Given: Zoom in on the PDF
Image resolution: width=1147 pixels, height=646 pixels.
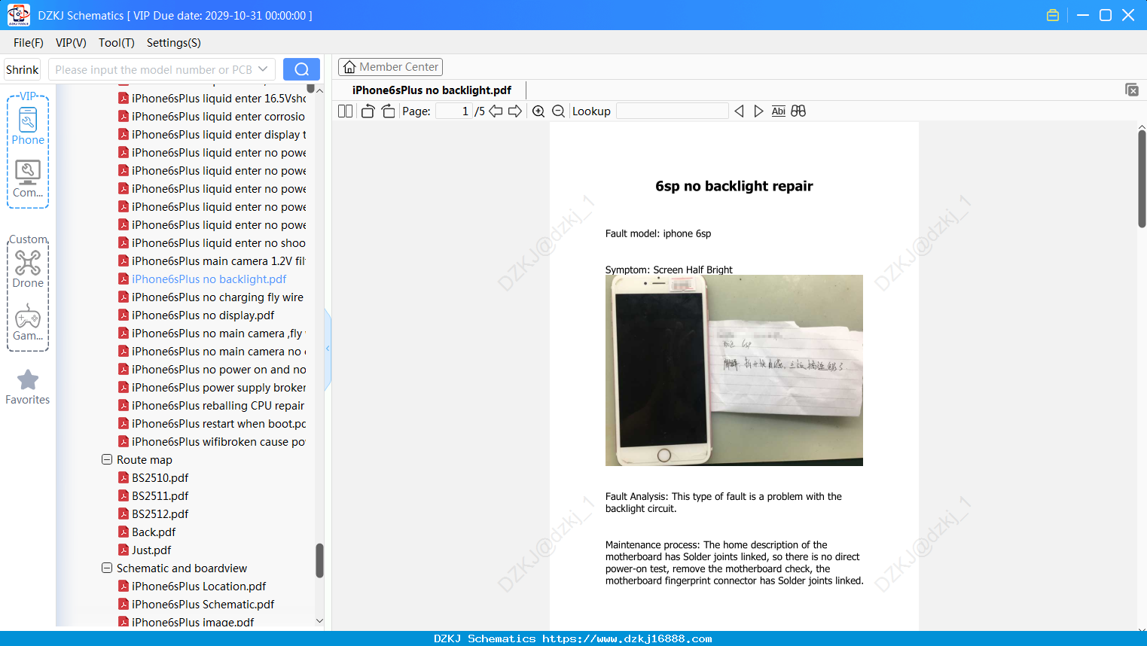Looking at the screenshot, I should click(538, 111).
